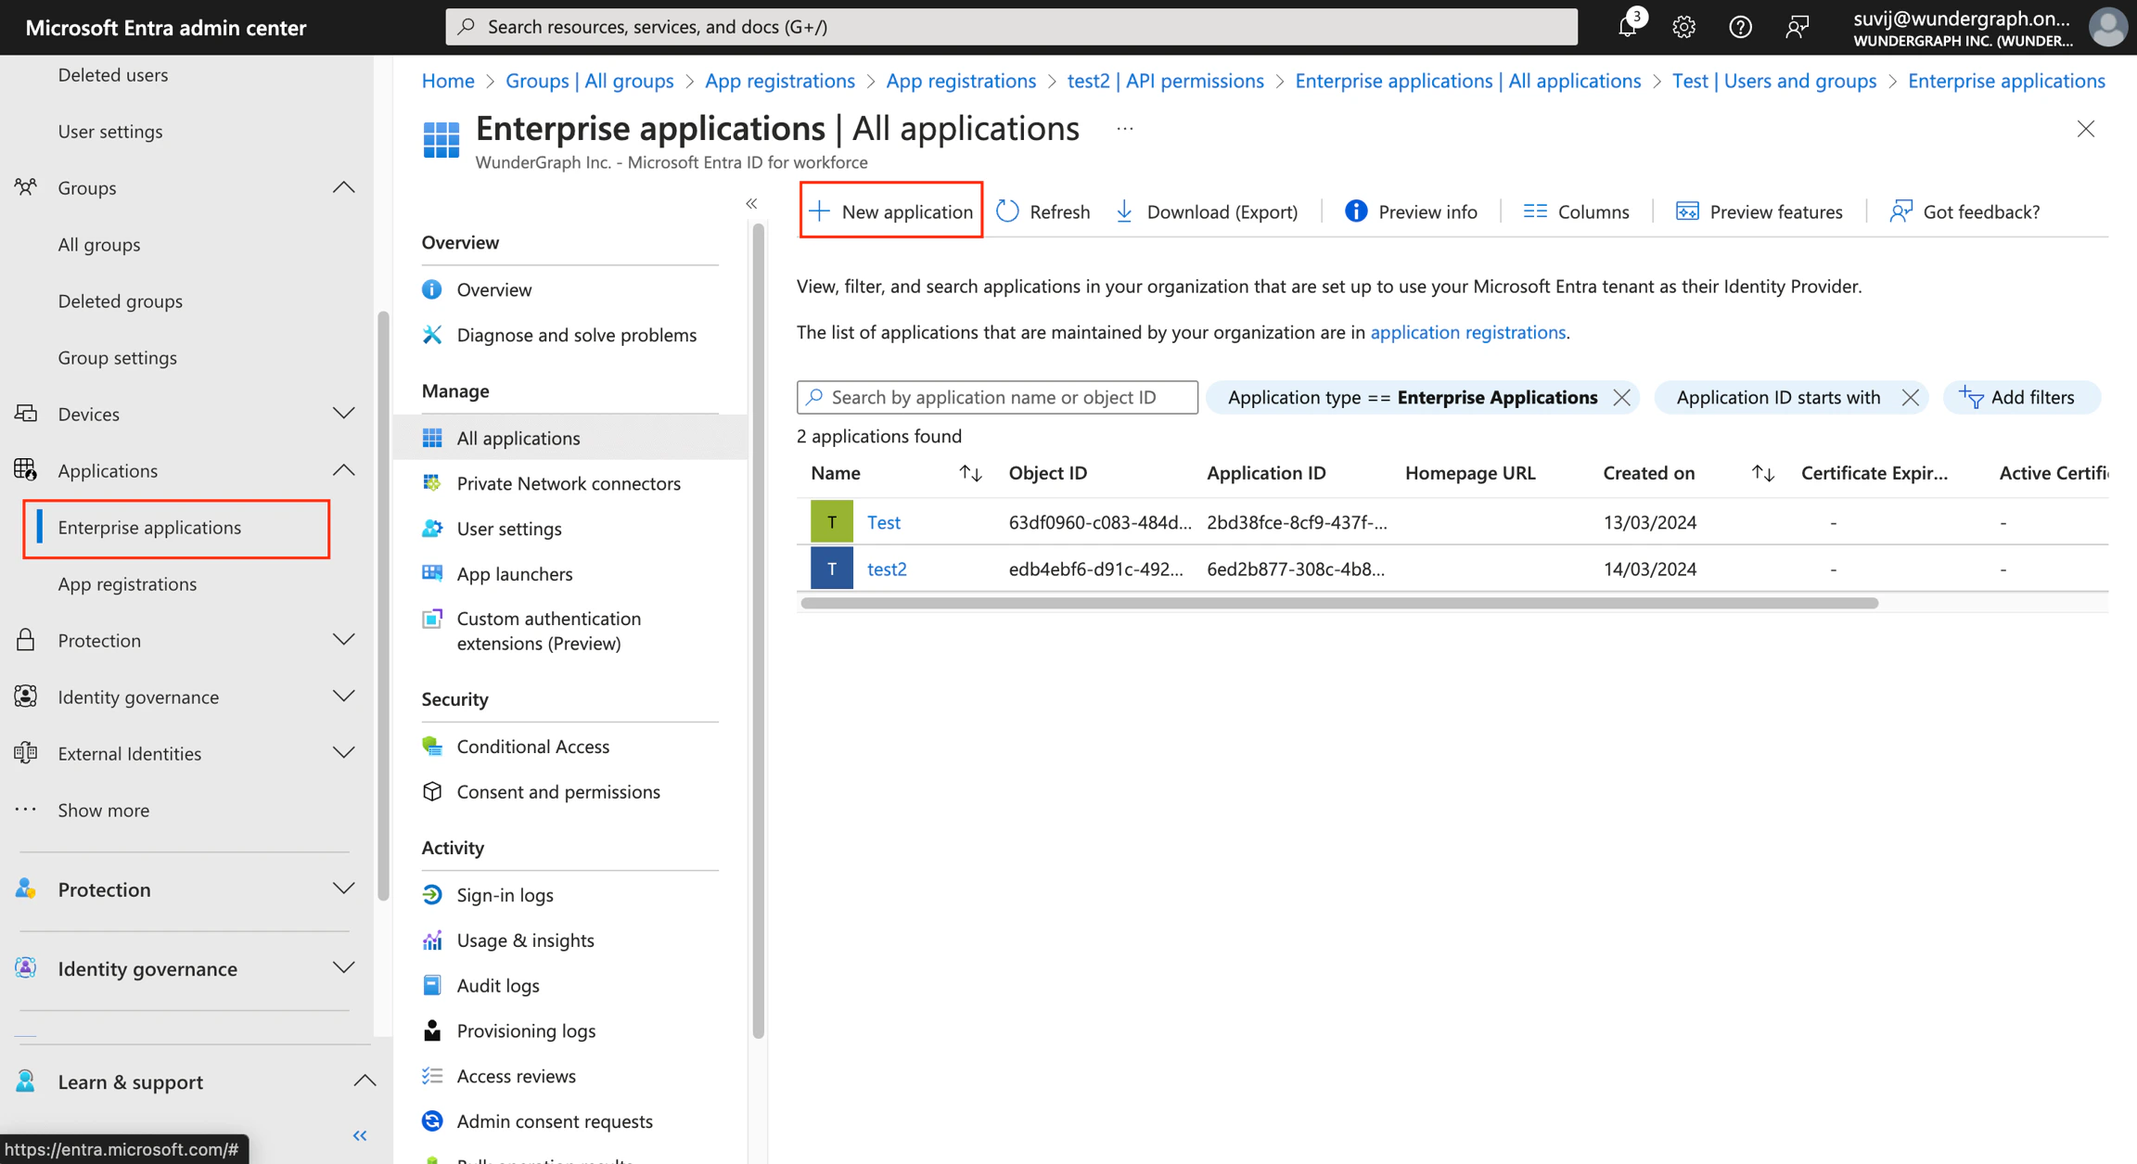Open the Test application
The width and height of the screenshot is (2137, 1164).
(x=883, y=522)
